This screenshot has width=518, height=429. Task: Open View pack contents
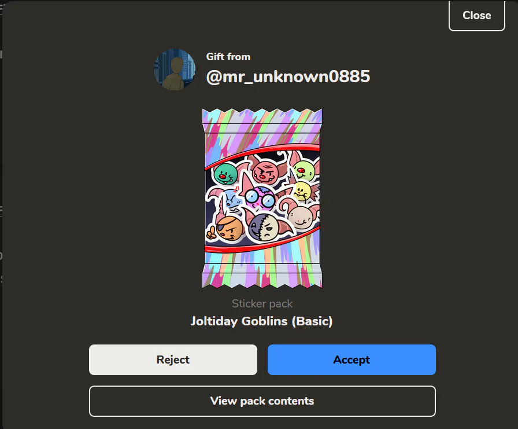click(x=262, y=401)
